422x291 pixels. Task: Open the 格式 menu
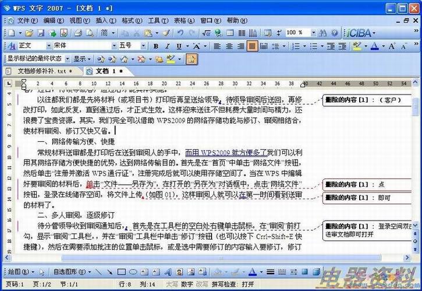132,20
